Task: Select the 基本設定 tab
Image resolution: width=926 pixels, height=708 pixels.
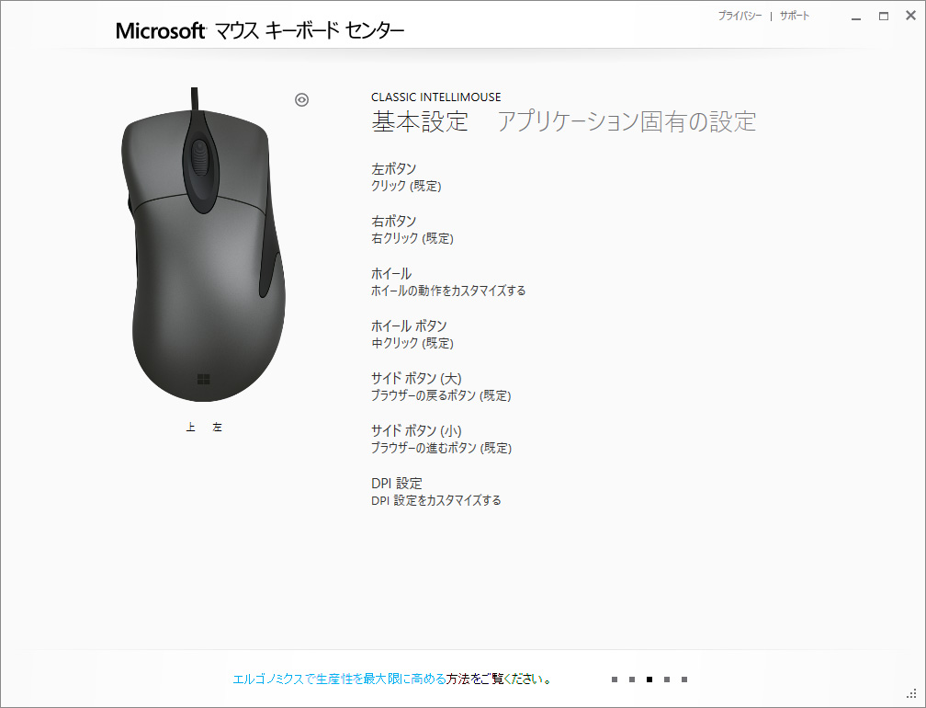Action: click(420, 121)
